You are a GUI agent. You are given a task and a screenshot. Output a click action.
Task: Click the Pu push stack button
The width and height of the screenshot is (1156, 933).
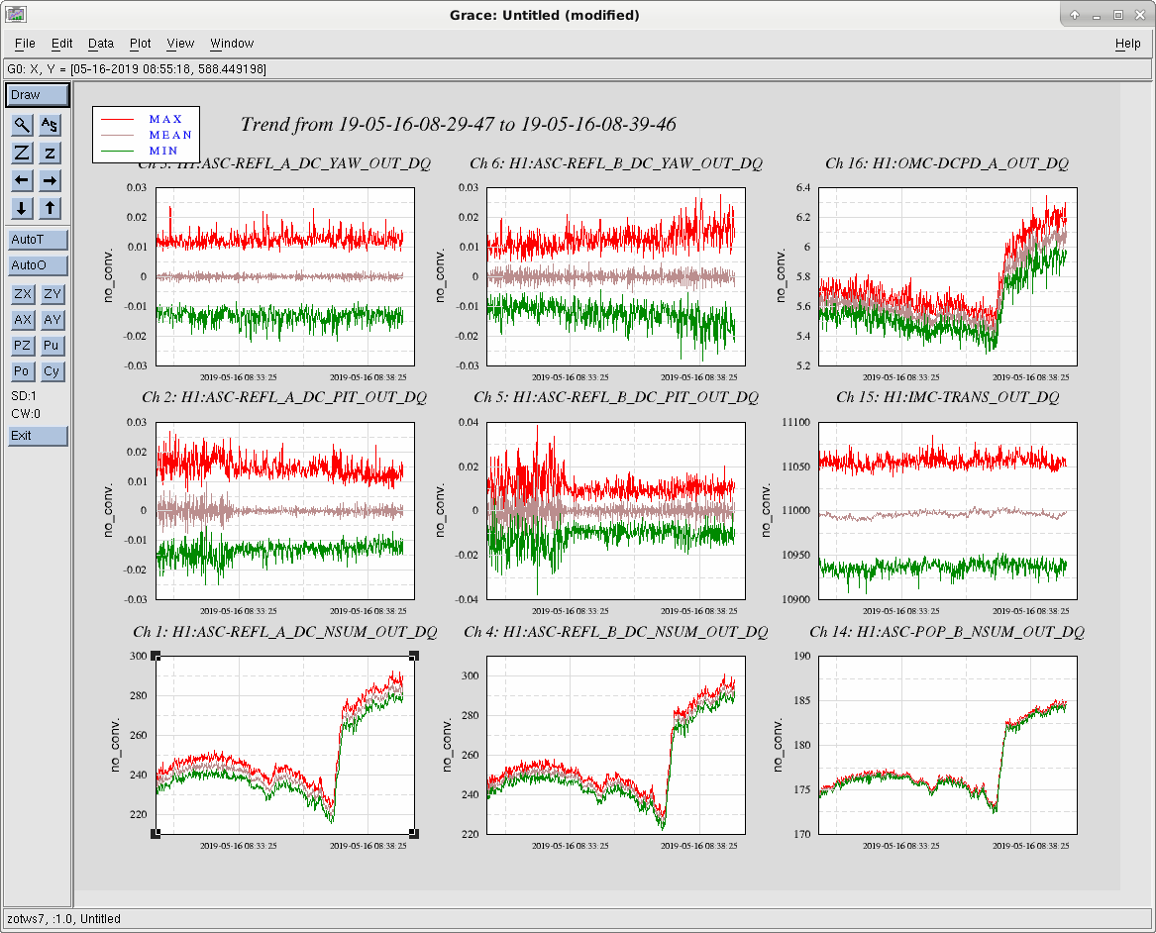click(x=51, y=346)
